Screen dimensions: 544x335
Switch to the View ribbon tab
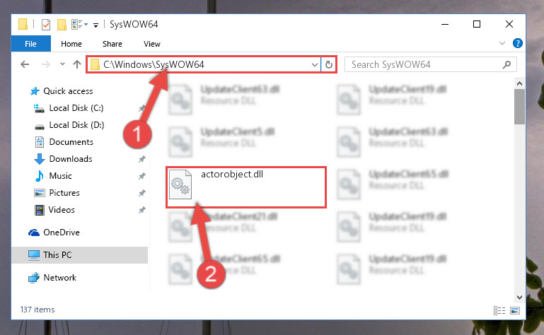pyautogui.click(x=152, y=44)
